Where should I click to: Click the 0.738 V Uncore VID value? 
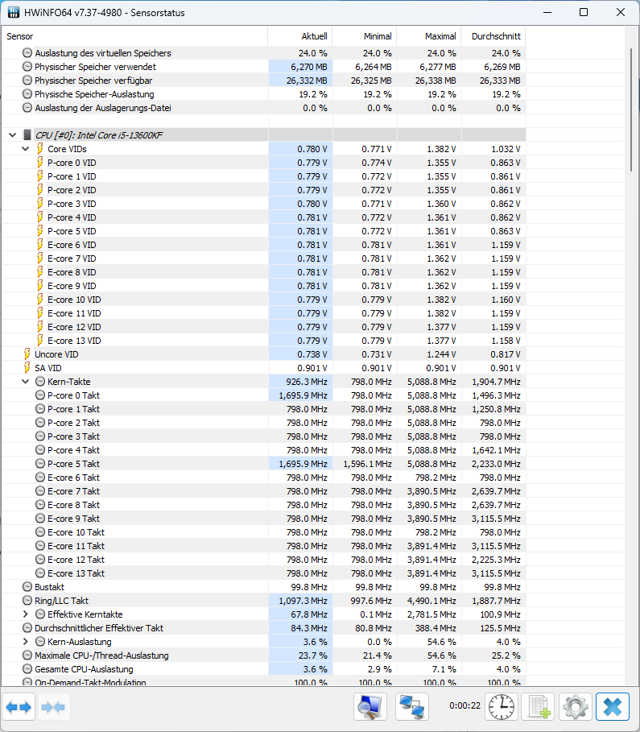(312, 354)
